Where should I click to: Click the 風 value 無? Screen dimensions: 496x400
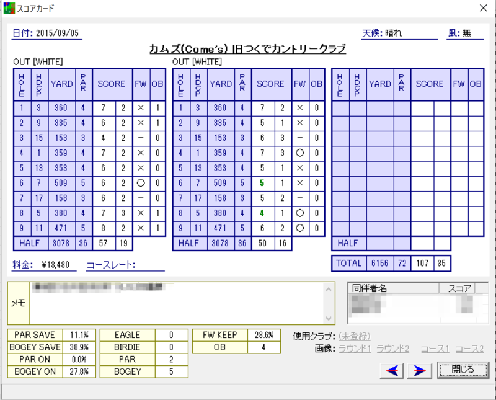tap(467, 33)
